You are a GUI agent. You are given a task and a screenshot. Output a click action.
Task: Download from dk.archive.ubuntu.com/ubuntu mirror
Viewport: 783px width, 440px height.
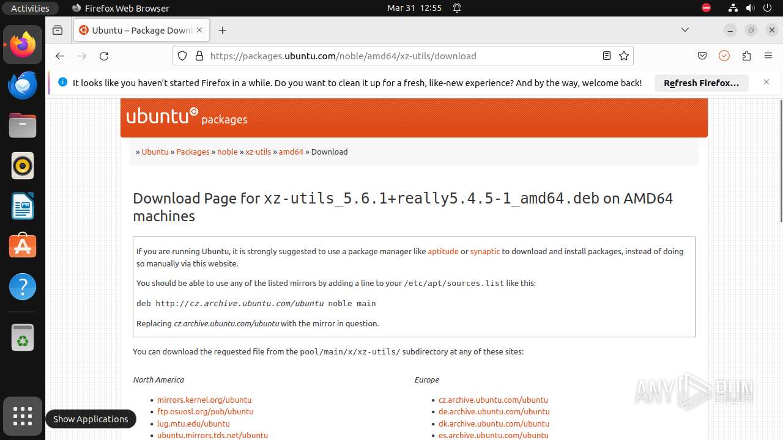[x=494, y=424]
